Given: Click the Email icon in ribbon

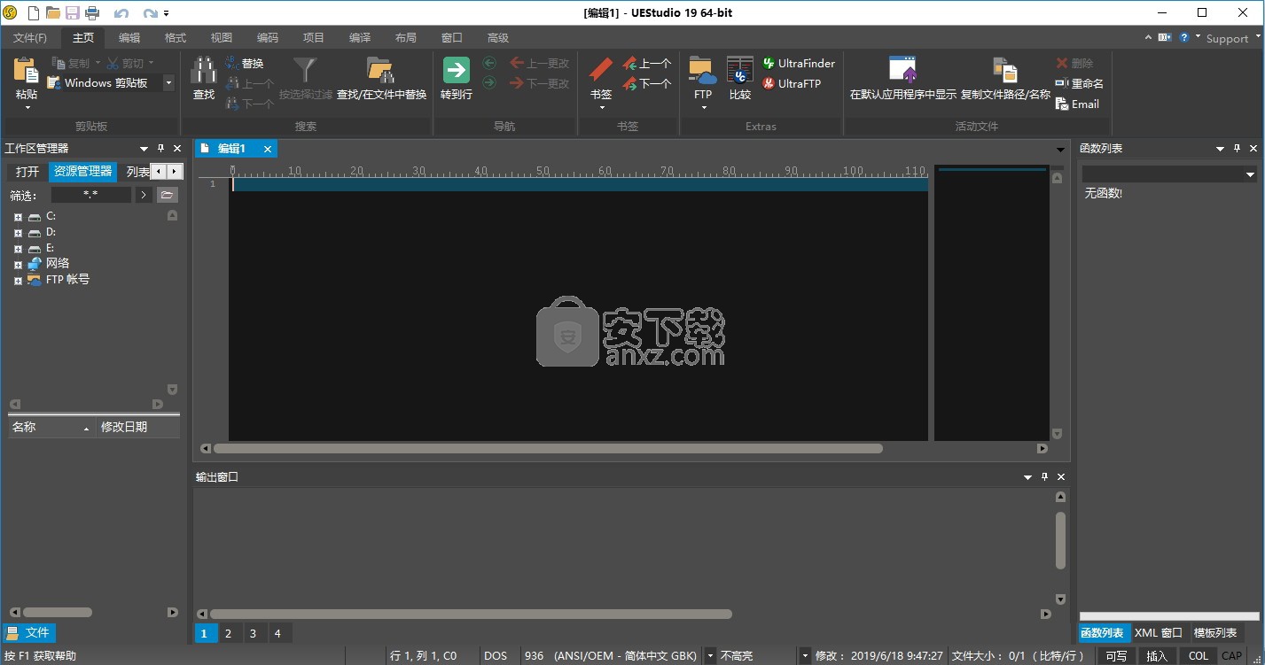Looking at the screenshot, I should tap(1062, 104).
